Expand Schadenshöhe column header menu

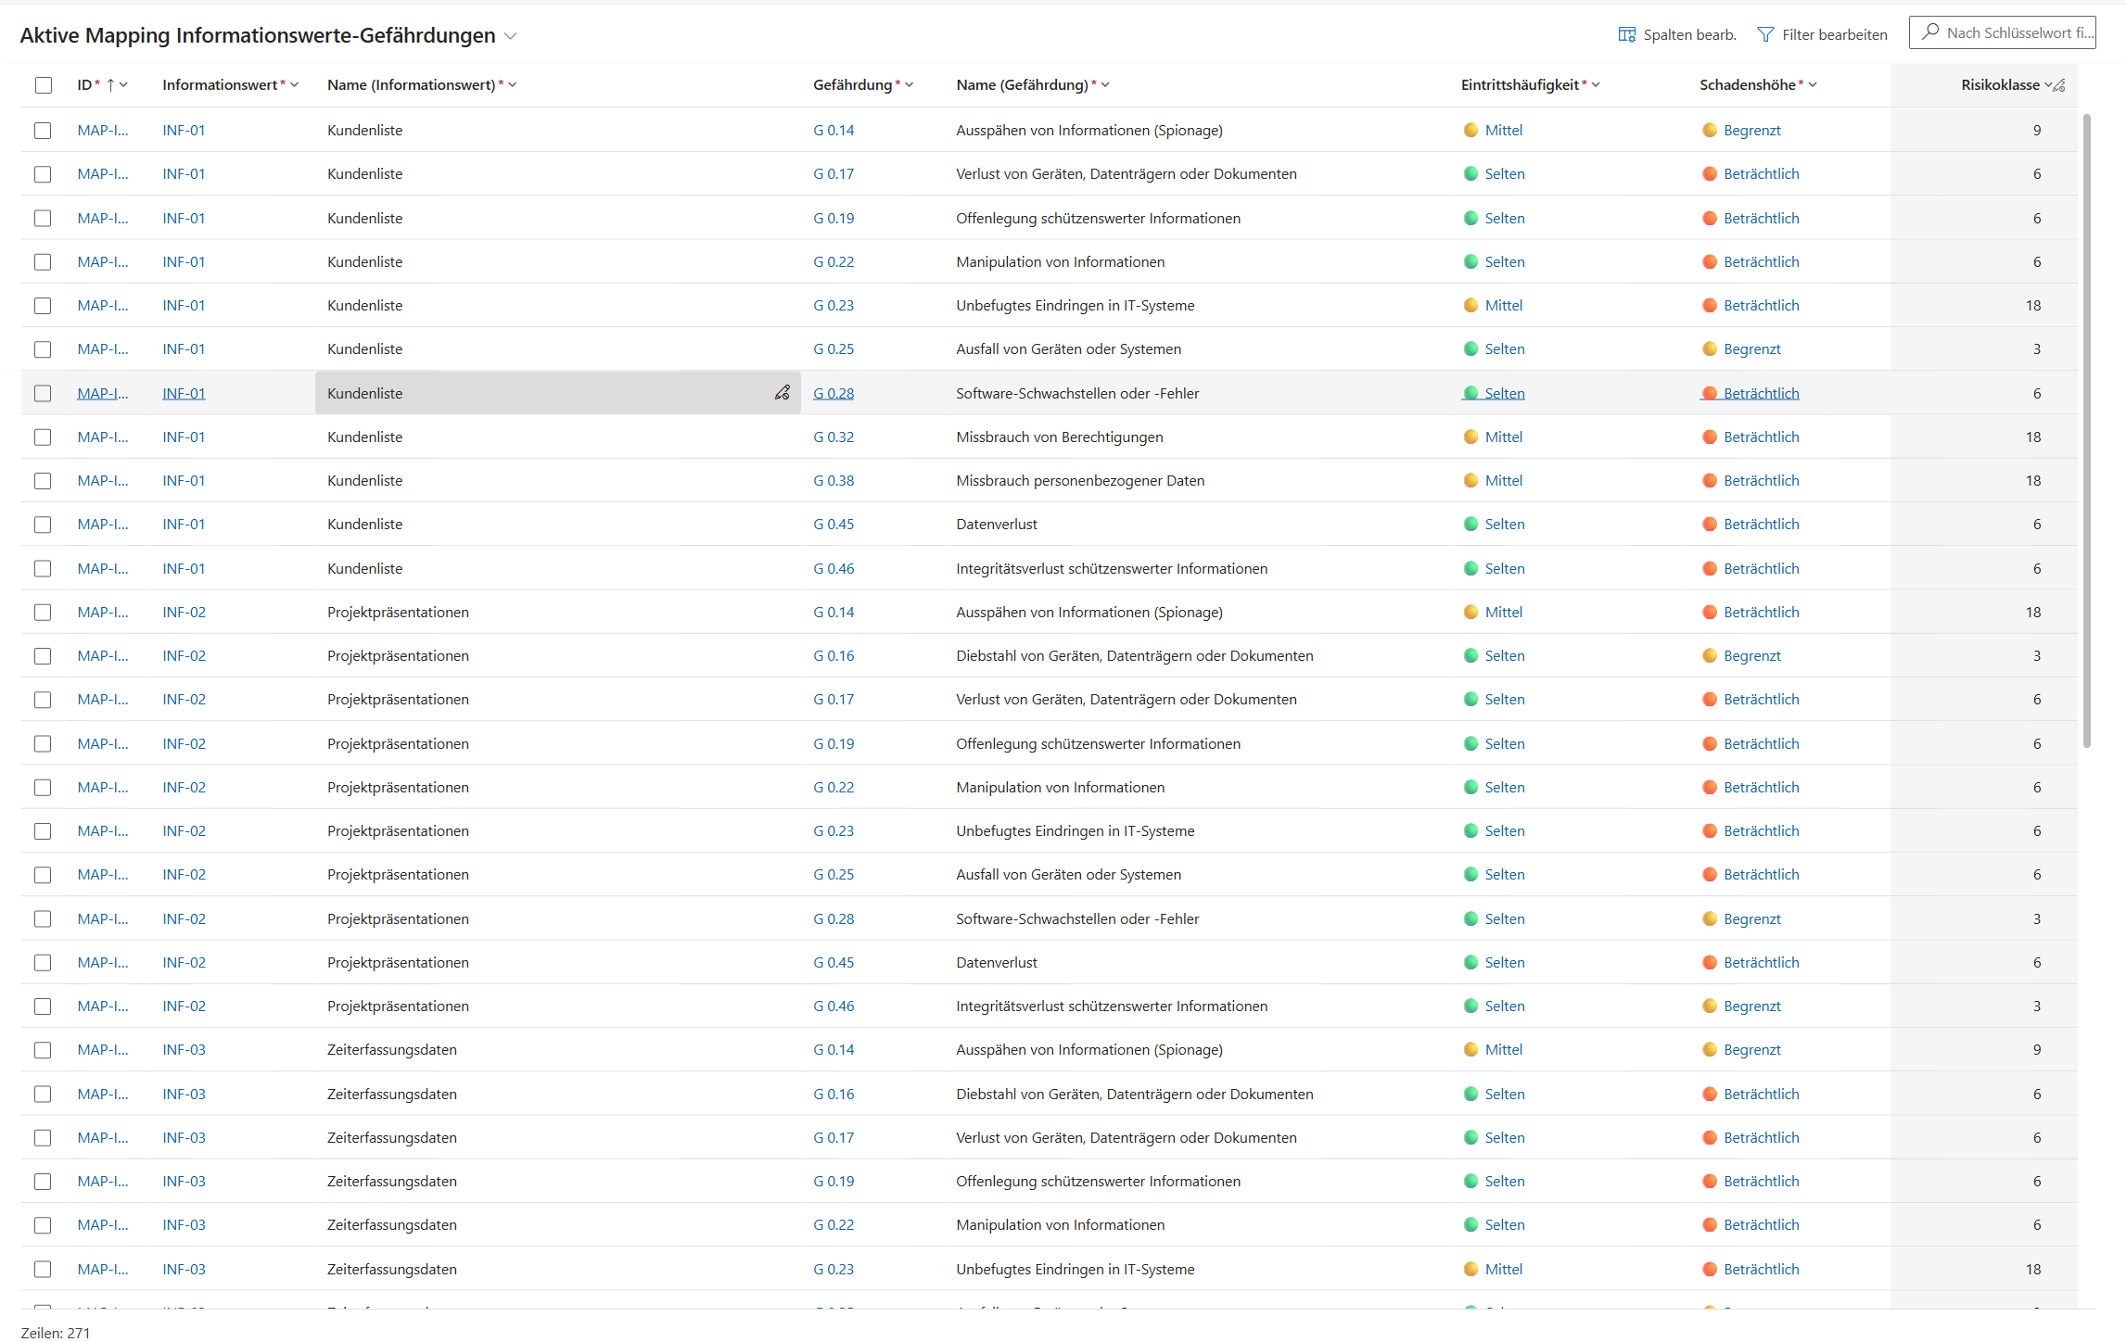(1813, 85)
